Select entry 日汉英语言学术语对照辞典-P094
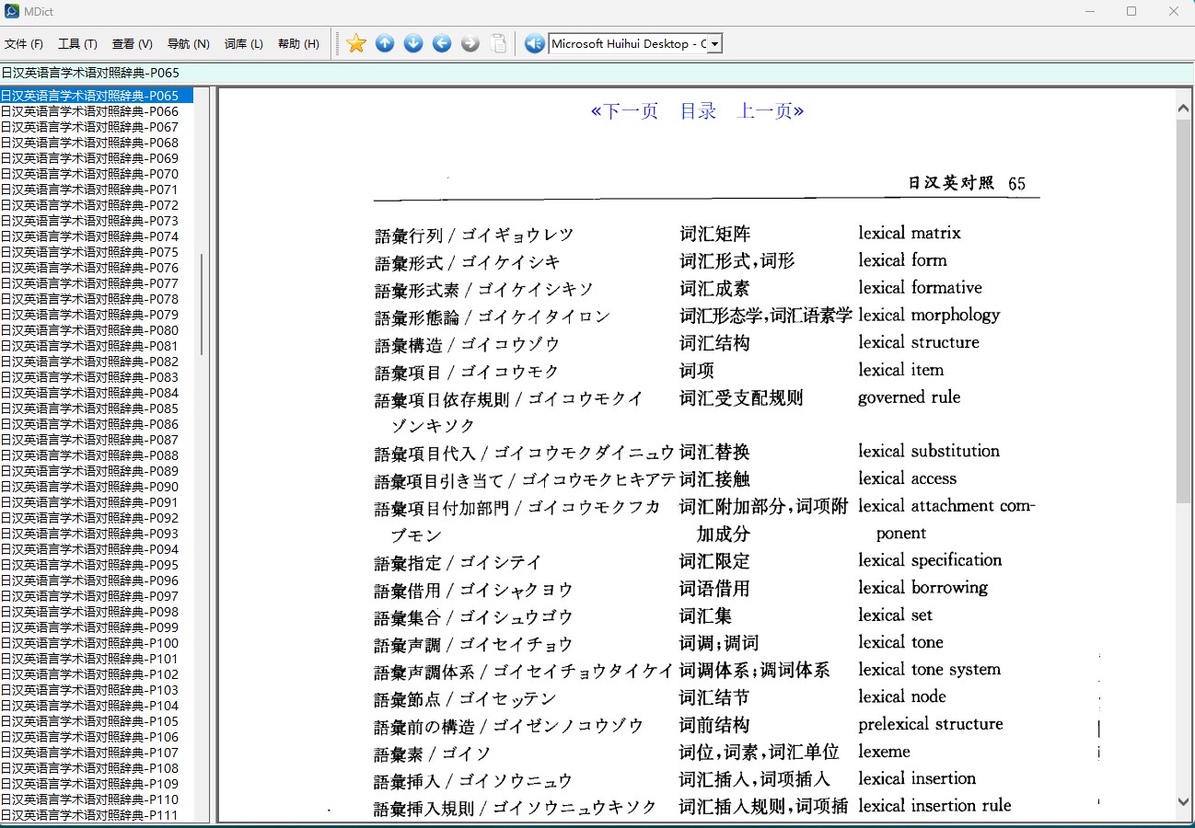This screenshot has width=1195, height=828. (96, 549)
